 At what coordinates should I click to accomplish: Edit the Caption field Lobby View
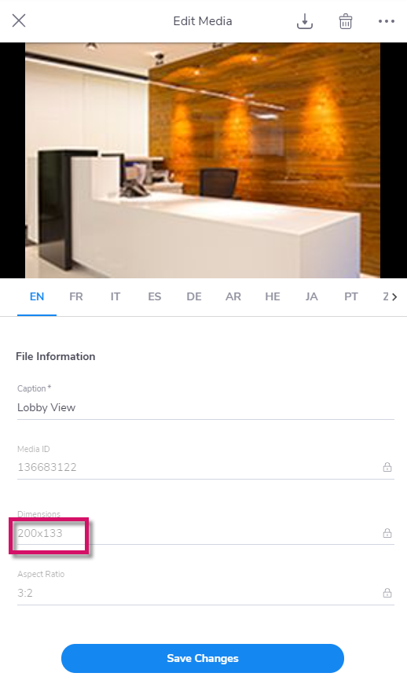click(x=206, y=407)
